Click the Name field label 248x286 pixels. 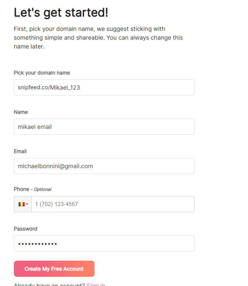(21, 112)
